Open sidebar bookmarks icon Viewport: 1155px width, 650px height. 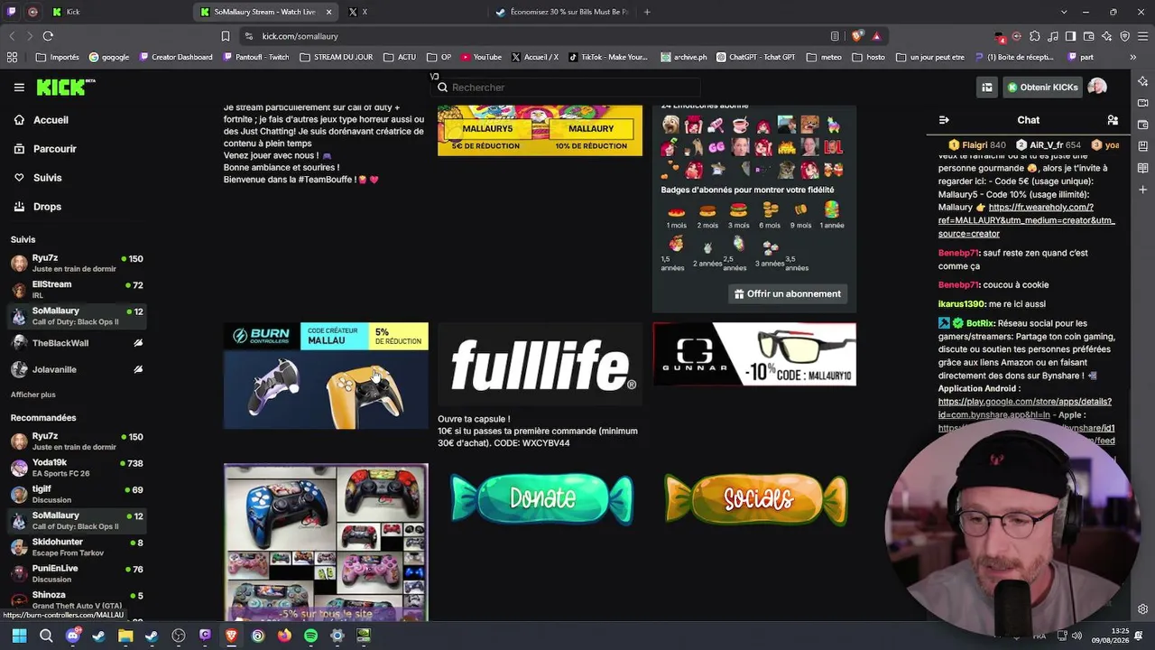coord(1143,145)
